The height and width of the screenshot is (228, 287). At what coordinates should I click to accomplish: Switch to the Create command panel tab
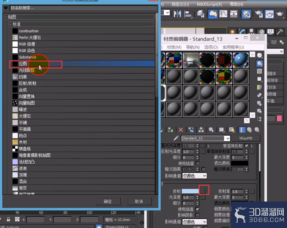pos(233,32)
